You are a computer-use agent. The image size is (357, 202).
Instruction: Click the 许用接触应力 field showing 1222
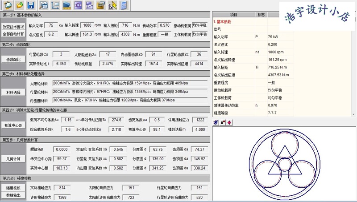200,120
